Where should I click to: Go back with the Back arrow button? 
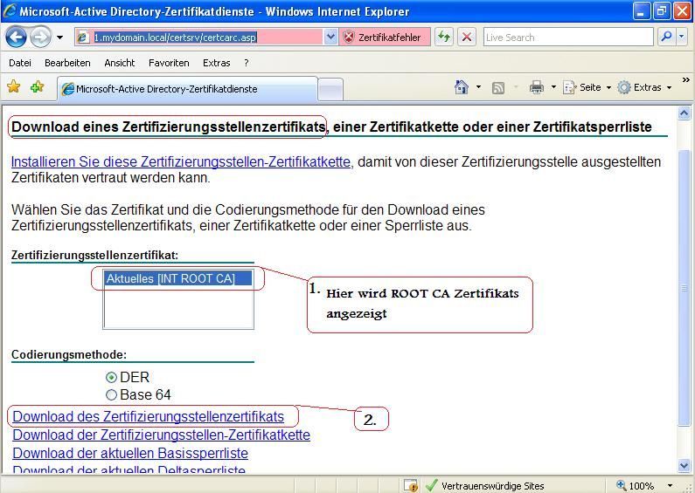point(17,38)
